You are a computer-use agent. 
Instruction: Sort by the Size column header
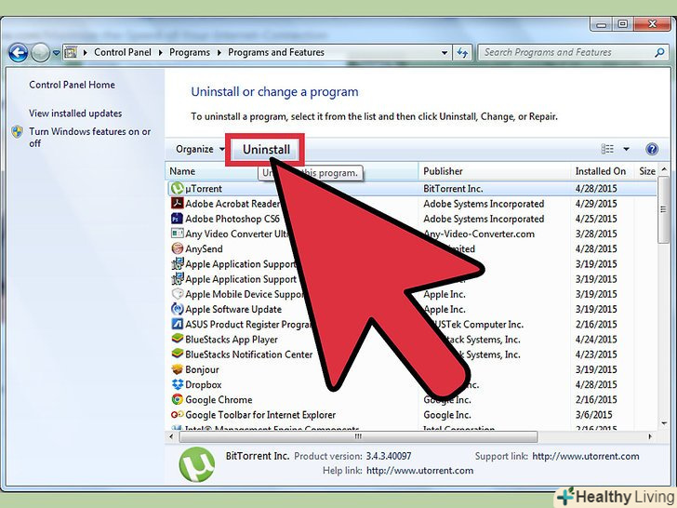click(x=647, y=171)
